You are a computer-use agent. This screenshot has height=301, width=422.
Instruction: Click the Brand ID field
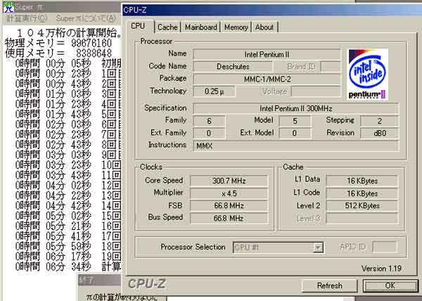[x=331, y=66]
